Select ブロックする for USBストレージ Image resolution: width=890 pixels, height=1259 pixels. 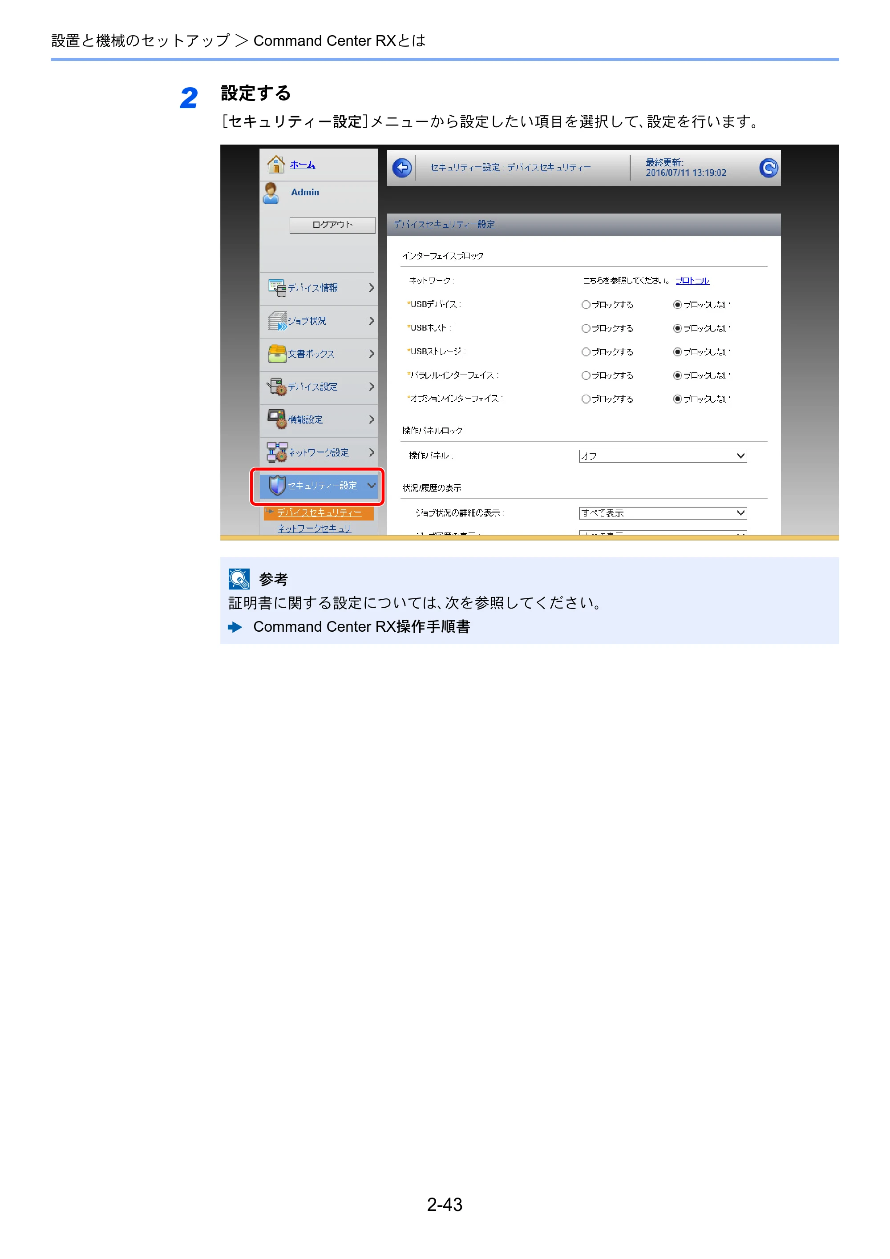586,352
